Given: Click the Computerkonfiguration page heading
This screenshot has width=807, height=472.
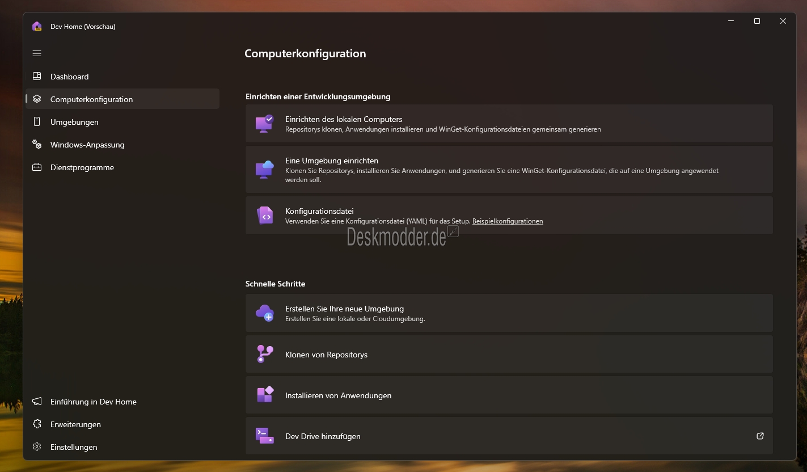Looking at the screenshot, I should [x=305, y=54].
